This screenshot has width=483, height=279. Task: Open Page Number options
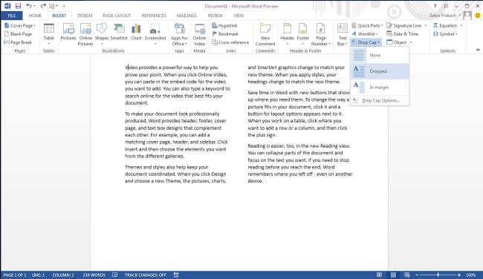321,34
